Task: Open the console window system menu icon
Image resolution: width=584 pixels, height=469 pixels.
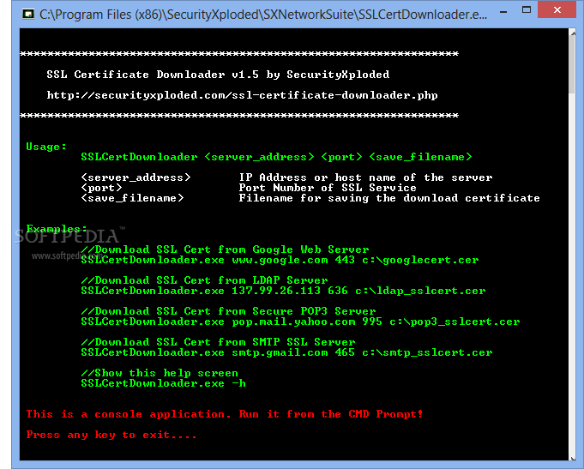Action: 28,15
